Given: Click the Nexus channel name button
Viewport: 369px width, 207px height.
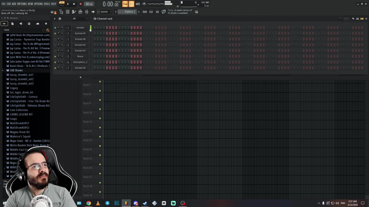Looking at the screenshot, I should pos(80,57).
